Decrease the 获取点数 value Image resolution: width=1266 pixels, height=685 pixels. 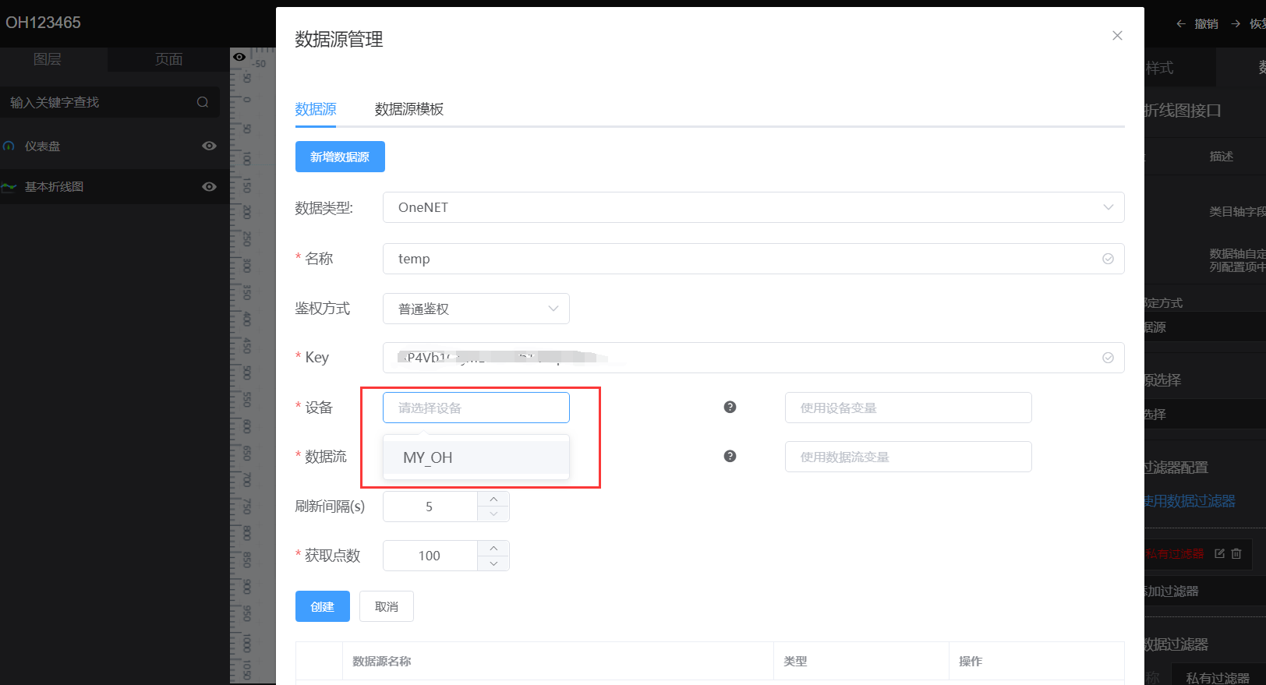(493, 563)
